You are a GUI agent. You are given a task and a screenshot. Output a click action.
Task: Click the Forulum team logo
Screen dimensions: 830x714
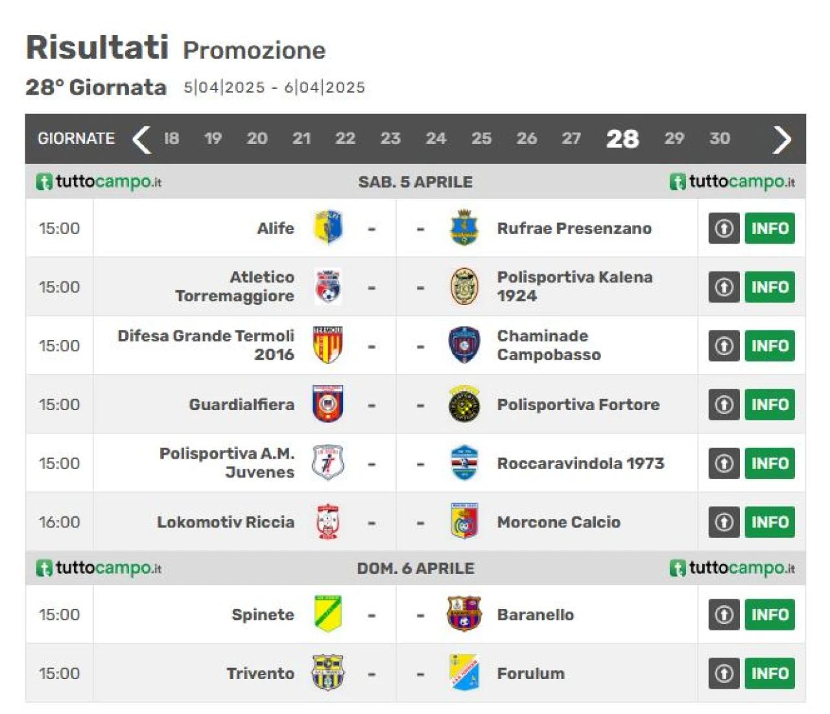(464, 673)
